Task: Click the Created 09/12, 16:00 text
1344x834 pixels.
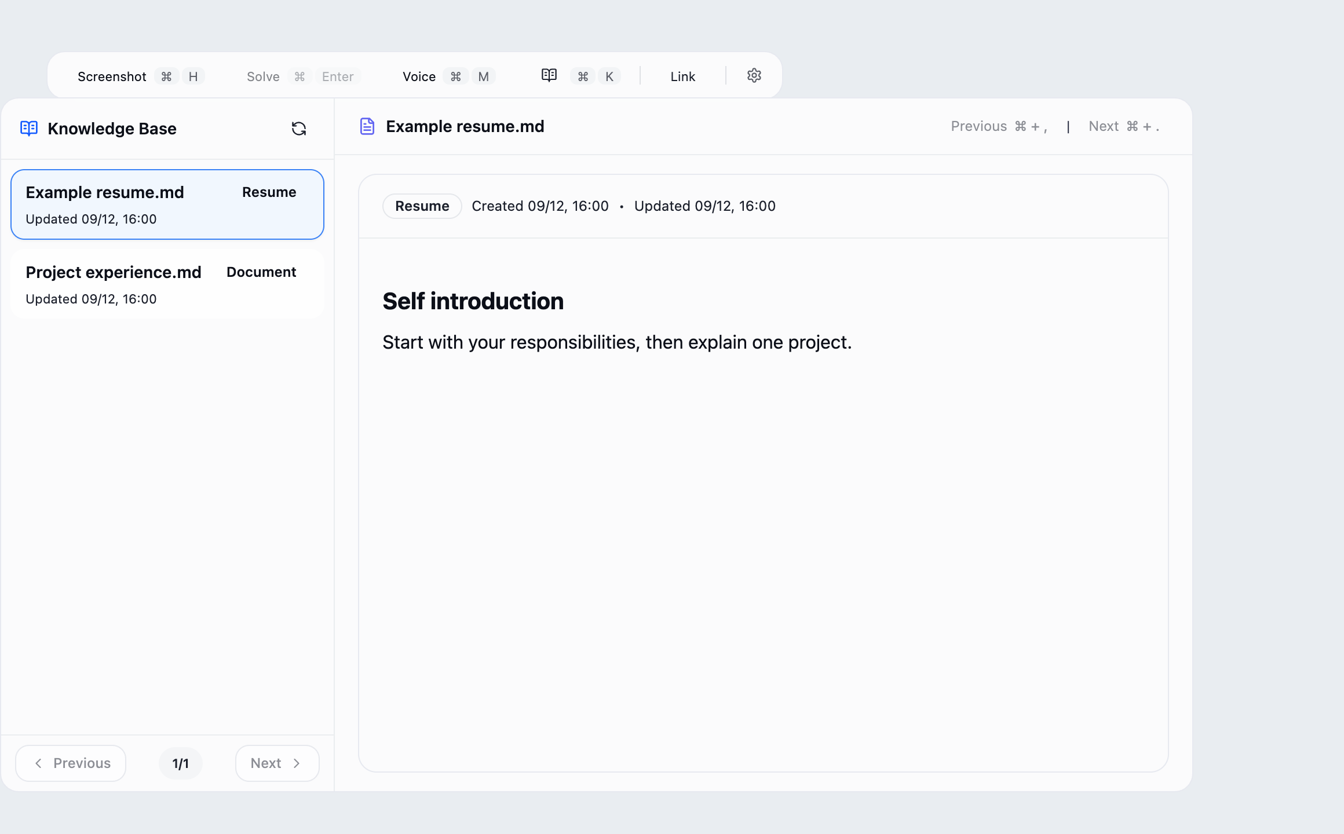Action: [x=540, y=206]
